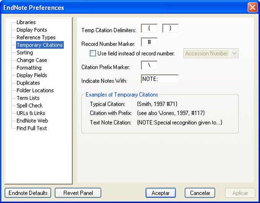
Task: Go to Folder Locations settings
Action: (x=35, y=90)
